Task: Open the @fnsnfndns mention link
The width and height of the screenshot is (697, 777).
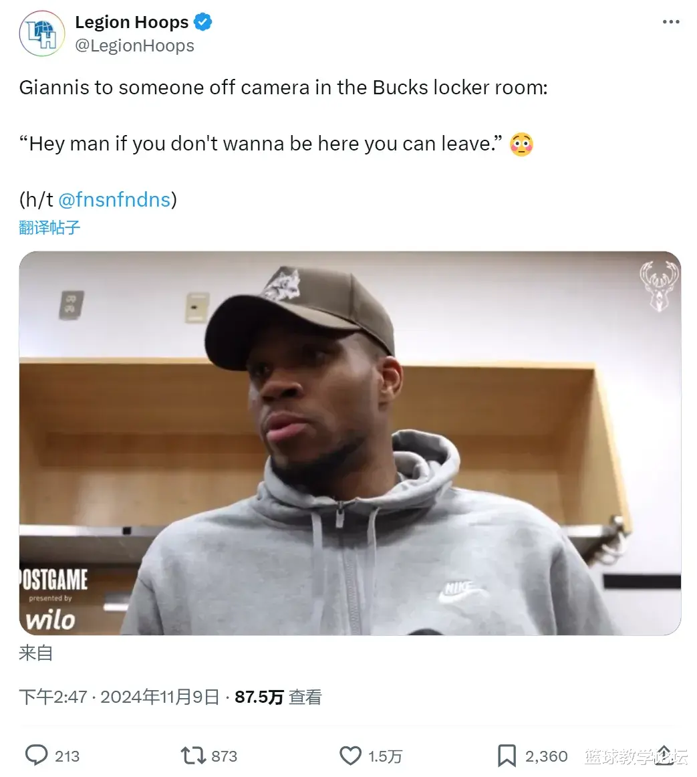Action: (x=114, y=200)
